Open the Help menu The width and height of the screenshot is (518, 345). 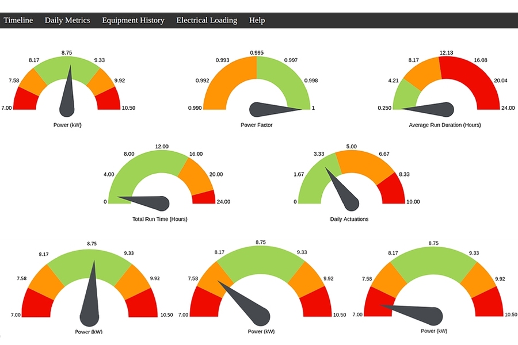pyautogui.click(x=257, y=20)
